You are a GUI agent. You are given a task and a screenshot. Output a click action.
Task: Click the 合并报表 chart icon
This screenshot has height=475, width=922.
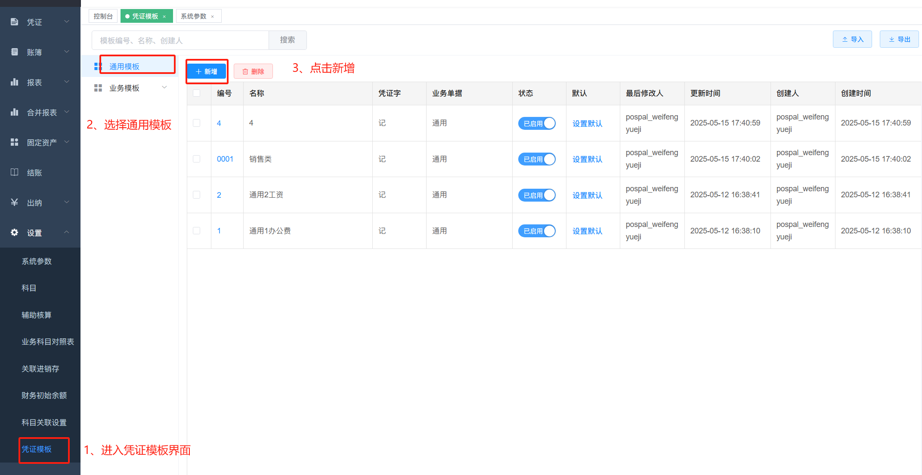pyautogui.click(x=14, y=112)
